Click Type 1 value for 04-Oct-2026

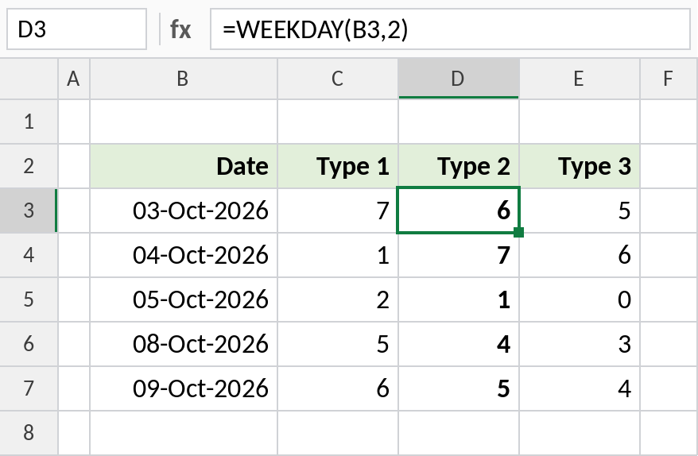[x=338, y=255]
